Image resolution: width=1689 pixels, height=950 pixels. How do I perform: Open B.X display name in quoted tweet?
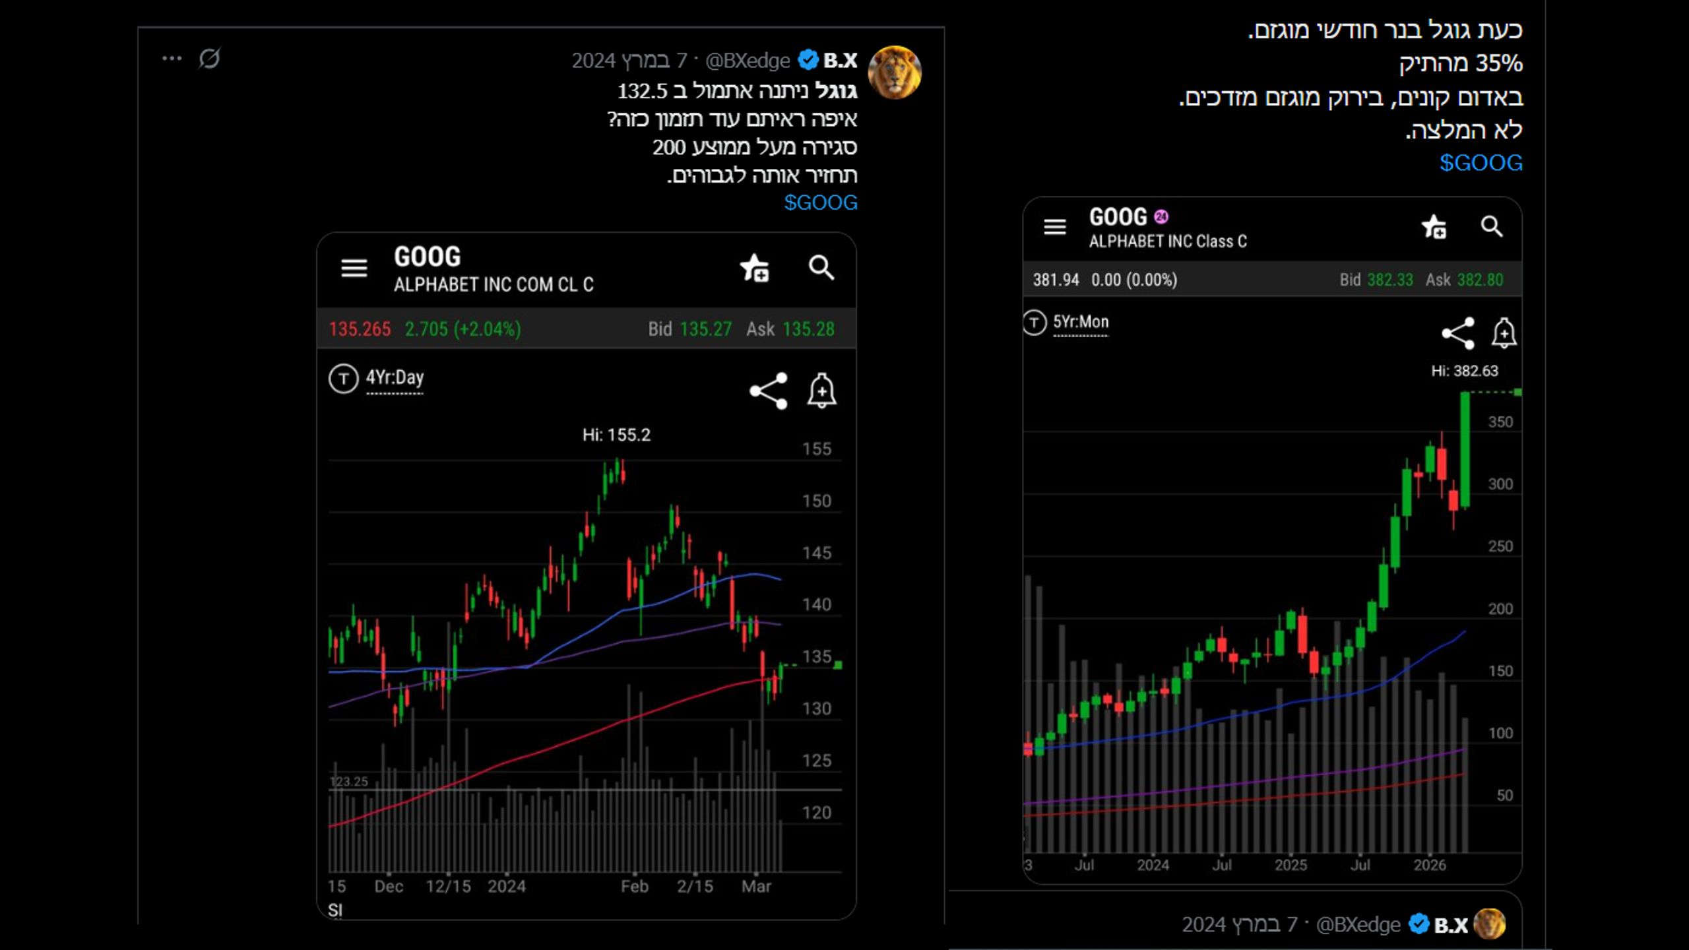pos(840,60)
